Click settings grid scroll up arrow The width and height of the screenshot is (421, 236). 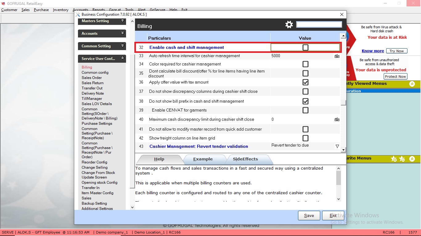[343, 36]
